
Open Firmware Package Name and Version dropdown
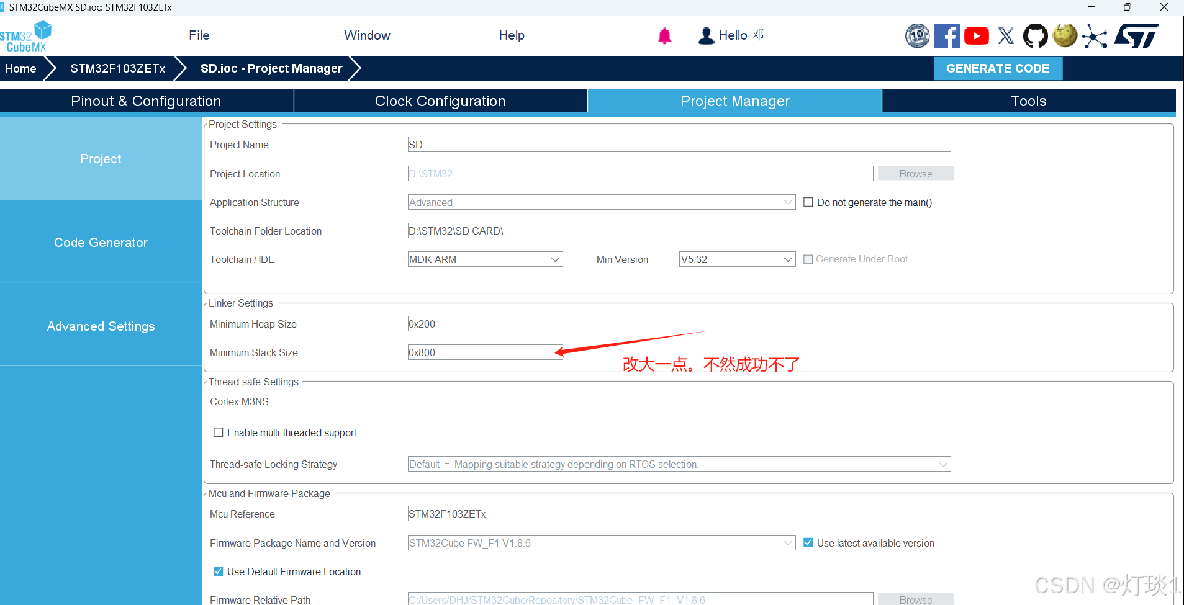[602, 543]
